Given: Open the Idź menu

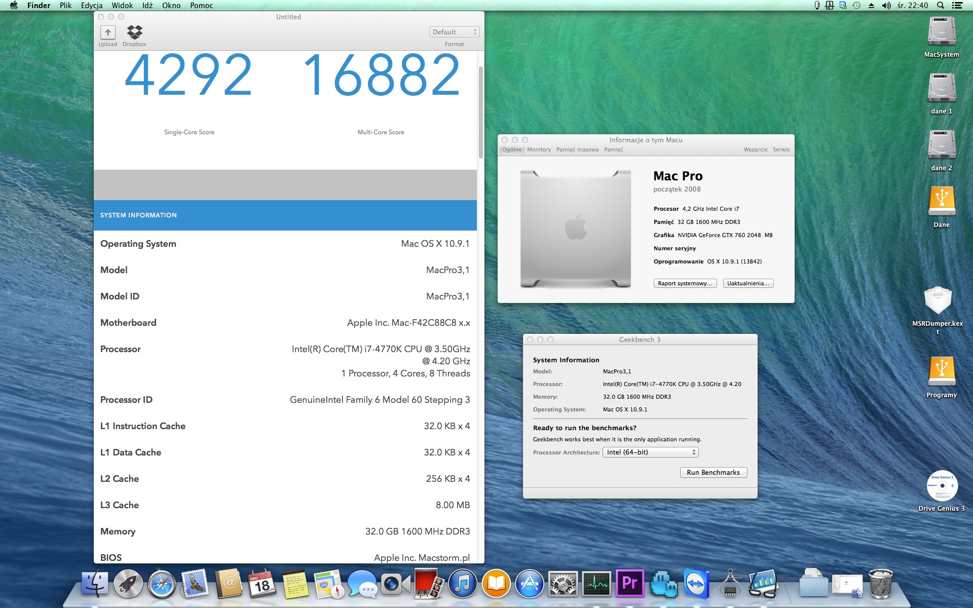Looking at the screenshot, I should [x=147, y=6].
